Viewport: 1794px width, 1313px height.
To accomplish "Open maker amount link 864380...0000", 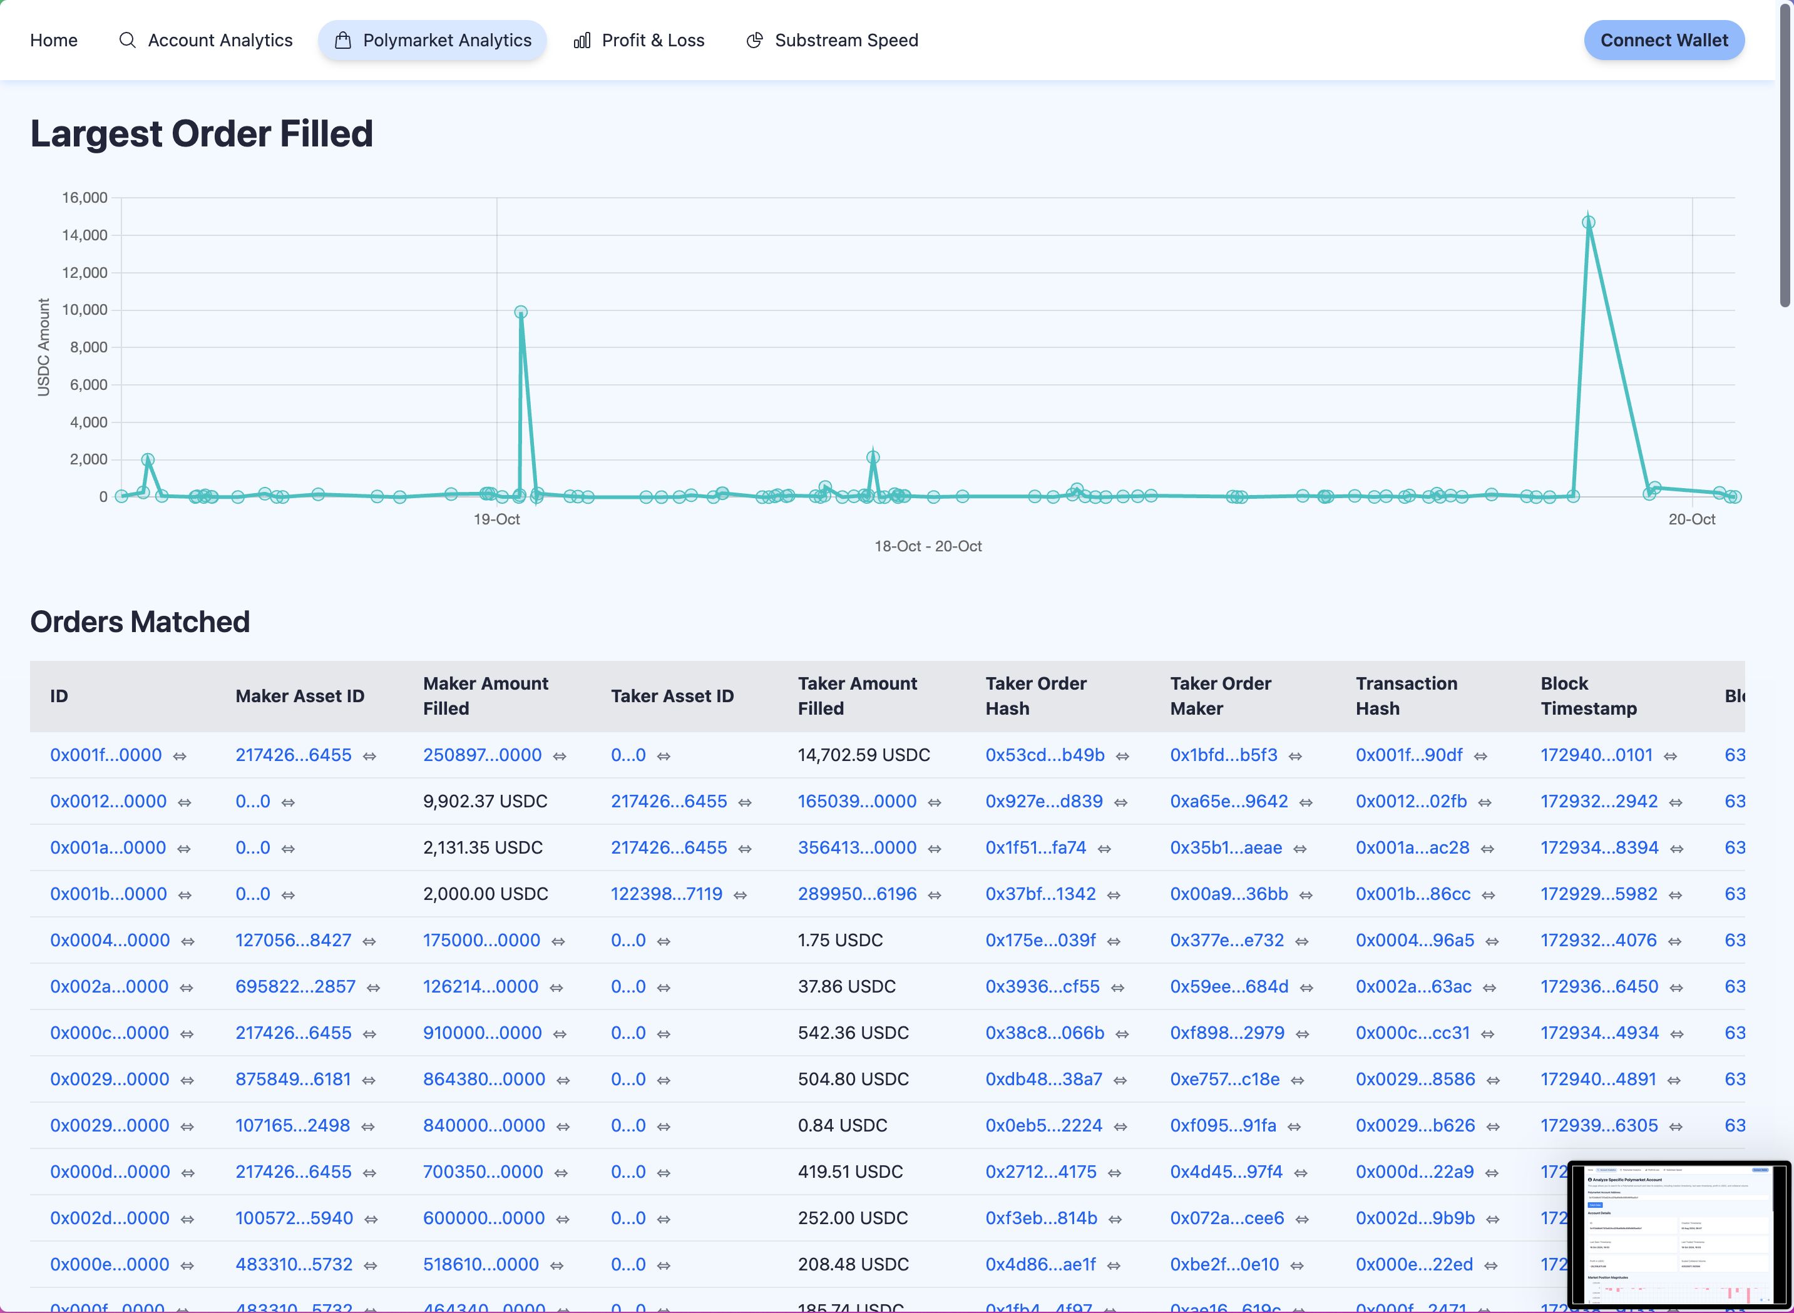I will click(484, 1078).
